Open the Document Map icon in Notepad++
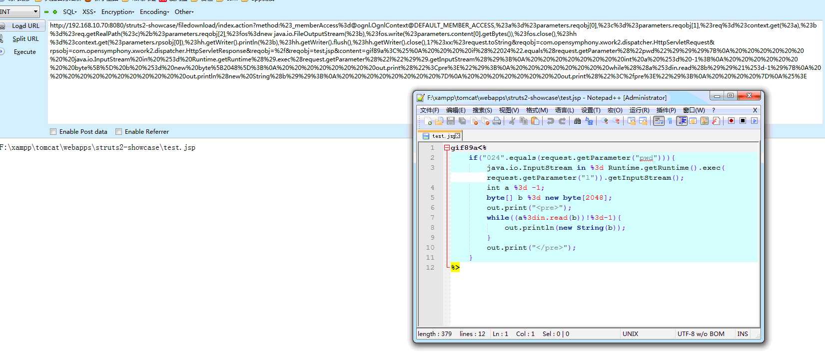 pyautogui.click(x=705, y=121)
